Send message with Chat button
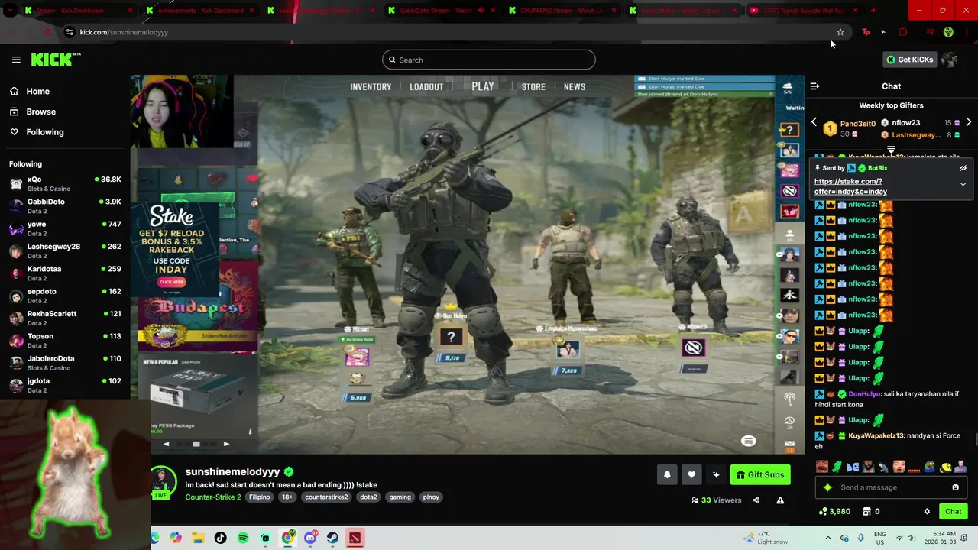Viewport: 978px width, 550px height. click(954, 512)
